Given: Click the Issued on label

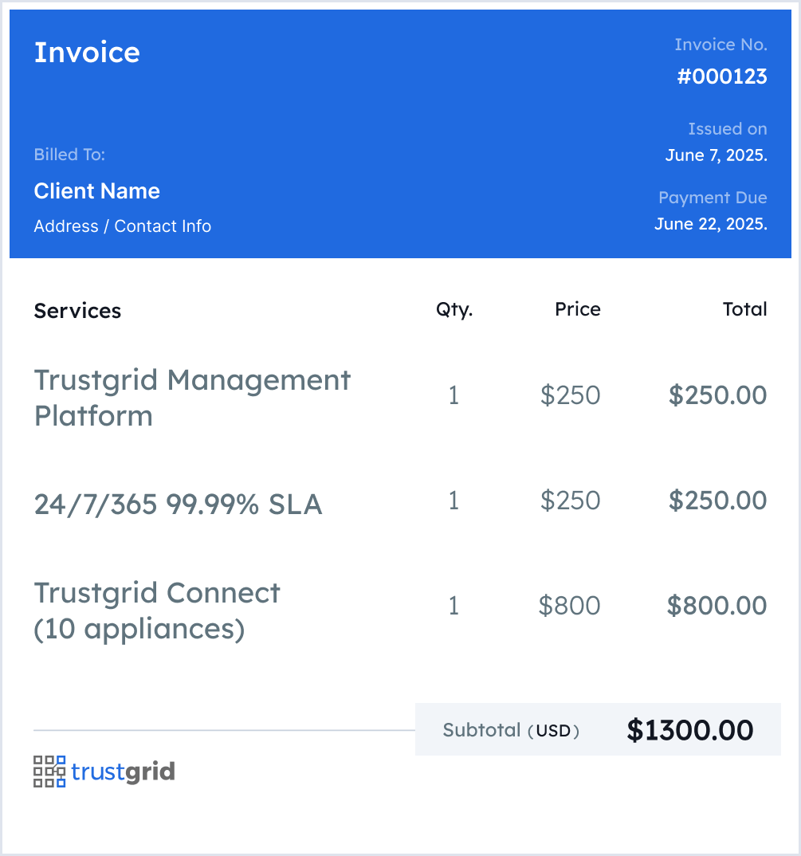Looking at the screenshot, I should click(x=728, y=129).
